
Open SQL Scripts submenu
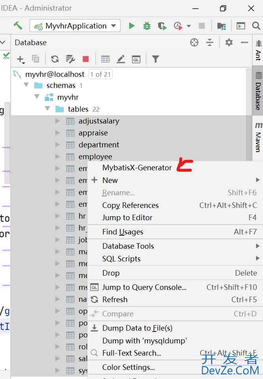(x=175, y=259)
